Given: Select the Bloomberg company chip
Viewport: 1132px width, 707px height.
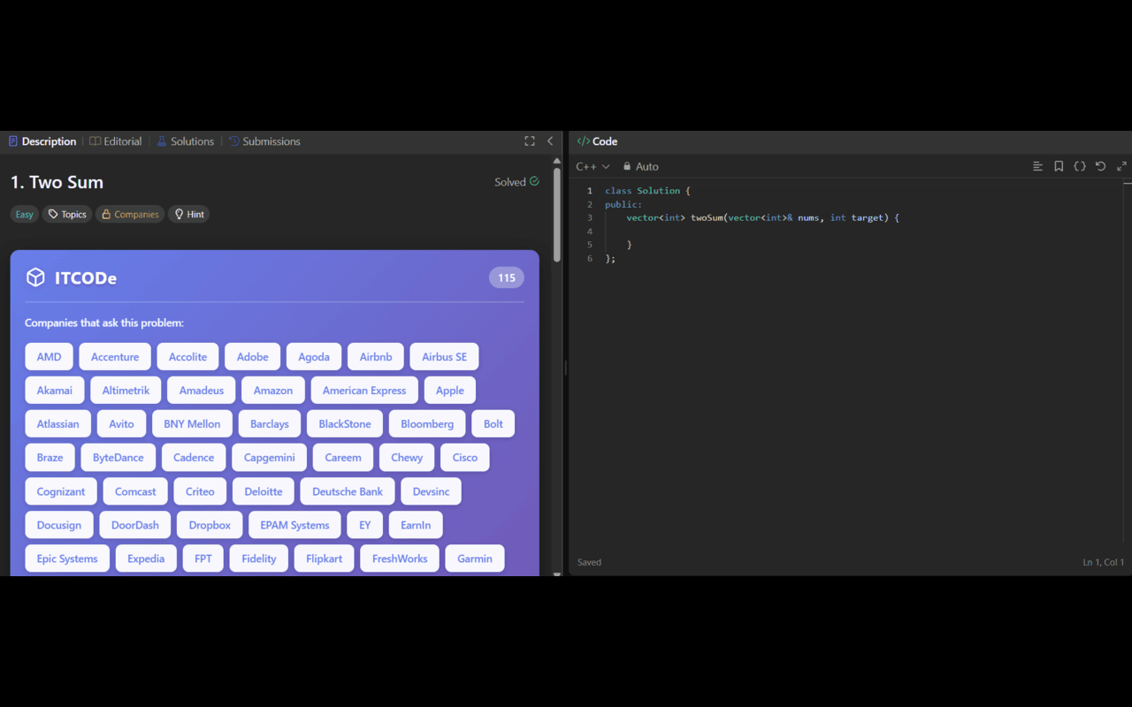Looking at the screenshot, I should coord(427,424).
